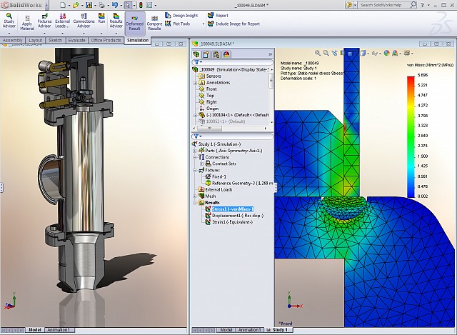Select the Origin tree item
Screen dimensions: 457x335
click(213, 108)
